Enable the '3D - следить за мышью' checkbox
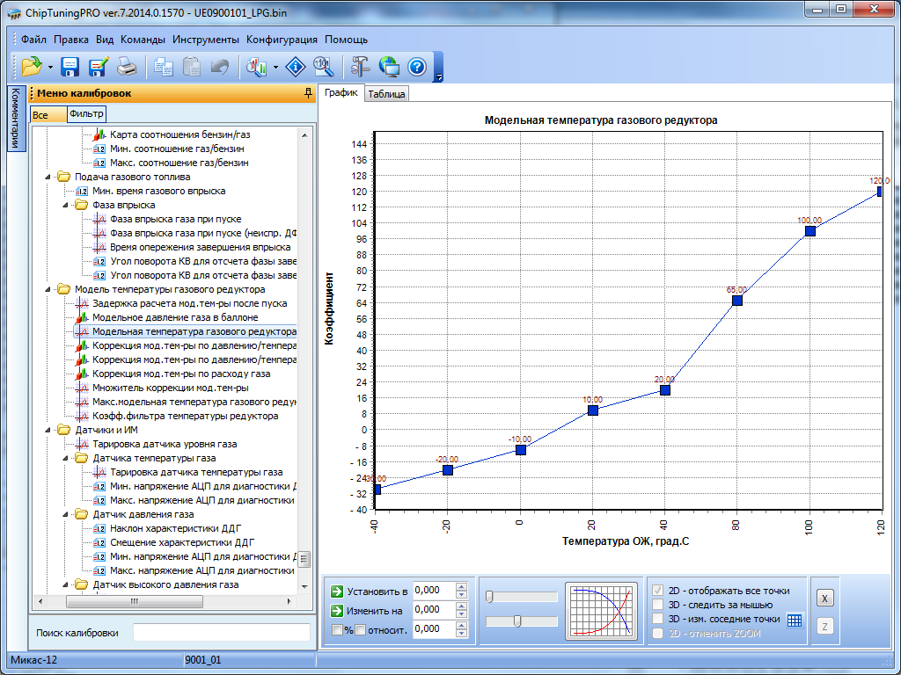This screenshot has width=901, height=675. coord(657,605)
